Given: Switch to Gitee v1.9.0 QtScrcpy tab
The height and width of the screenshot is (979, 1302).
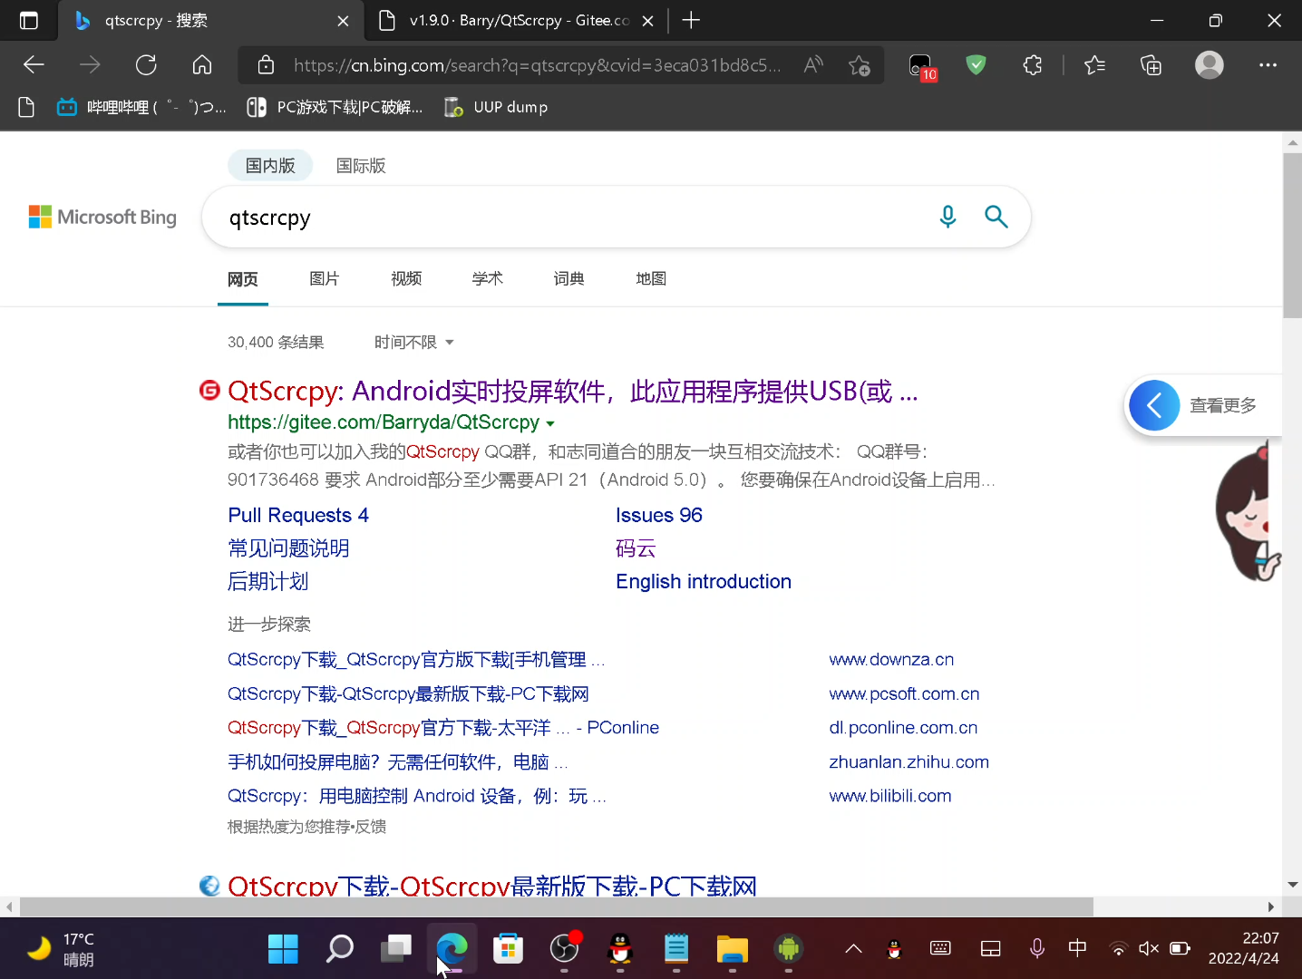Looking at the screenshot, I should [515, 21].
